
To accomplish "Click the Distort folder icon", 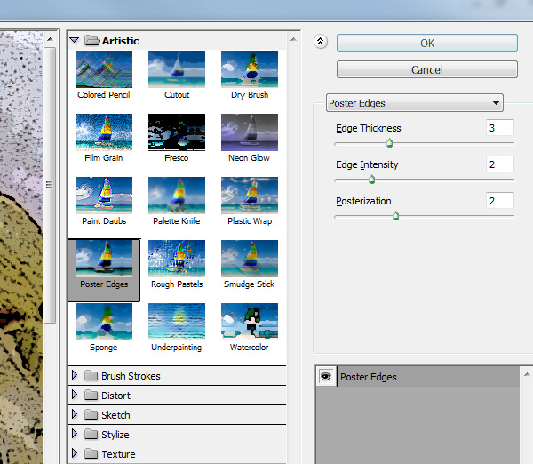I will click(x=91, y=395).
